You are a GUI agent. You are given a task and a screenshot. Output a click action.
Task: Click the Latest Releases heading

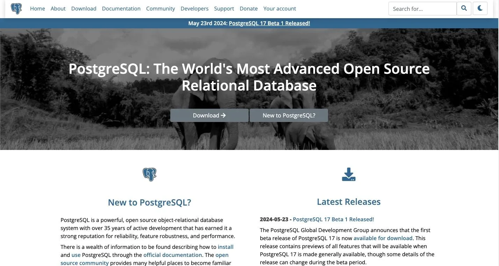pos(349,202)
